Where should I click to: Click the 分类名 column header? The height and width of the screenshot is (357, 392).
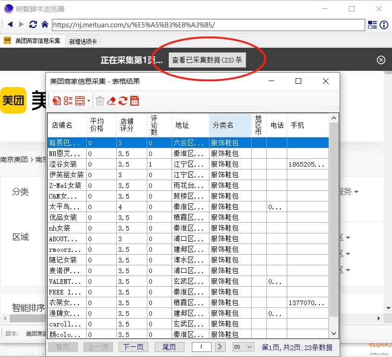(230, 125)
